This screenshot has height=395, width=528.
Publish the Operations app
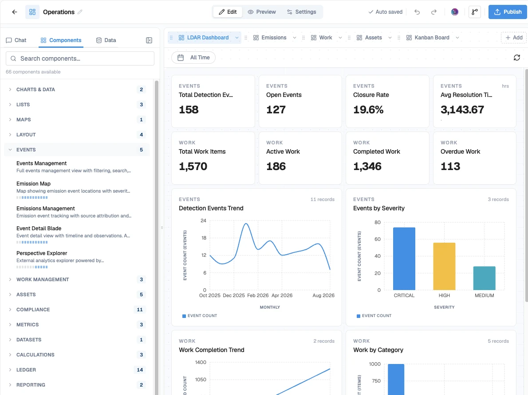tap(508, 12)
